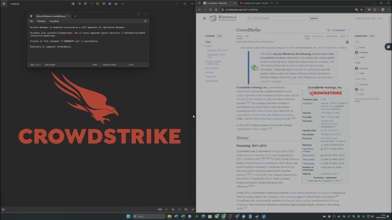Select Standard width option

356,68
